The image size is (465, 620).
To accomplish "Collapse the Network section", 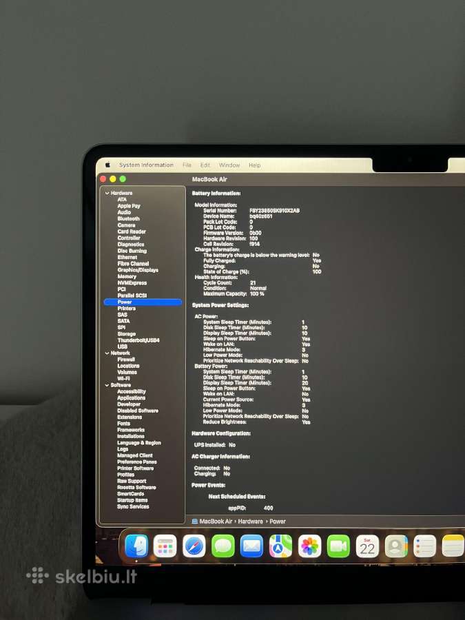I will click(x=107, y=353).
